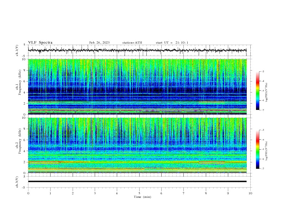This screenshot has height=217, width=282.
Task: Click the upper PSD color scale bar
Action: tap(257, 91)
